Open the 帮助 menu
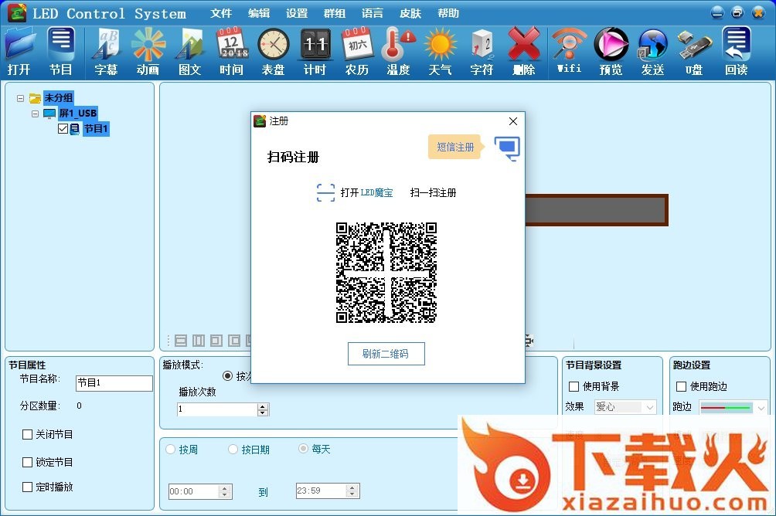The width and height of the screenshot is (776, 516). (448, 13)
